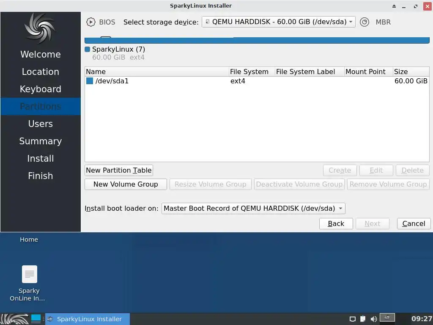Screen dimensions: 433x325
Task: Click the File System Label column header
Action: (309, 72)
